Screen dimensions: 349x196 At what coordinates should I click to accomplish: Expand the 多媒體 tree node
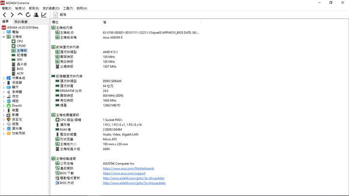click(x=3, y=92)
